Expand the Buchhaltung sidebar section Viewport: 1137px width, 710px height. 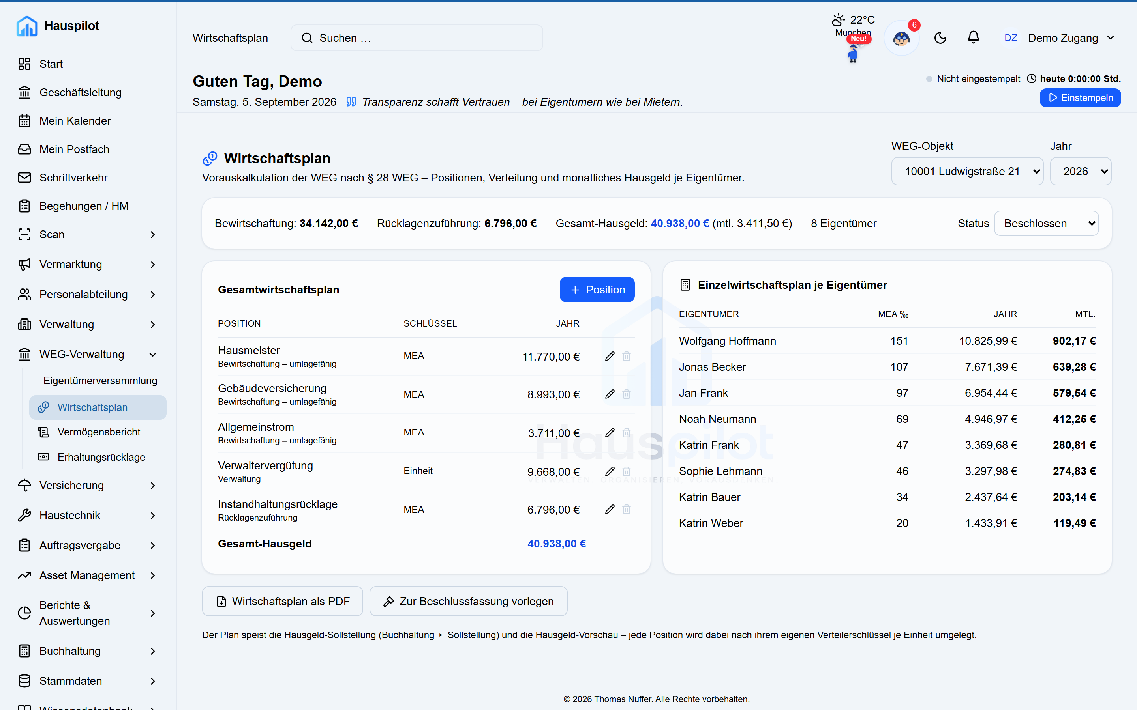[87, 651]
